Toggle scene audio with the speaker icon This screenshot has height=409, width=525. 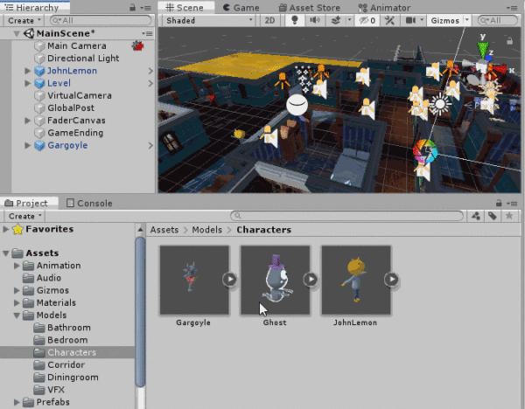tap(314, 20)
